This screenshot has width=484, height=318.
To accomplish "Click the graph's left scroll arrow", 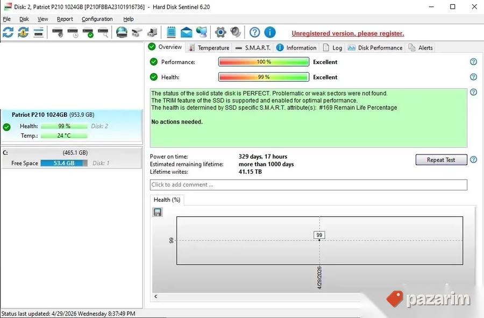I will [x=156, y=296].
